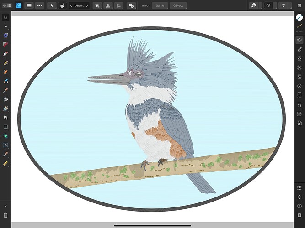This screenshot has height=228, width=305.
Task: Delete selection with the trash icon
Action: point(5,215)
